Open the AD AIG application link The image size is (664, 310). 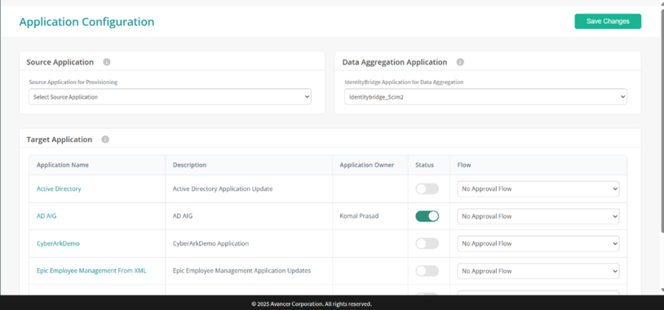tap(47, 216)
